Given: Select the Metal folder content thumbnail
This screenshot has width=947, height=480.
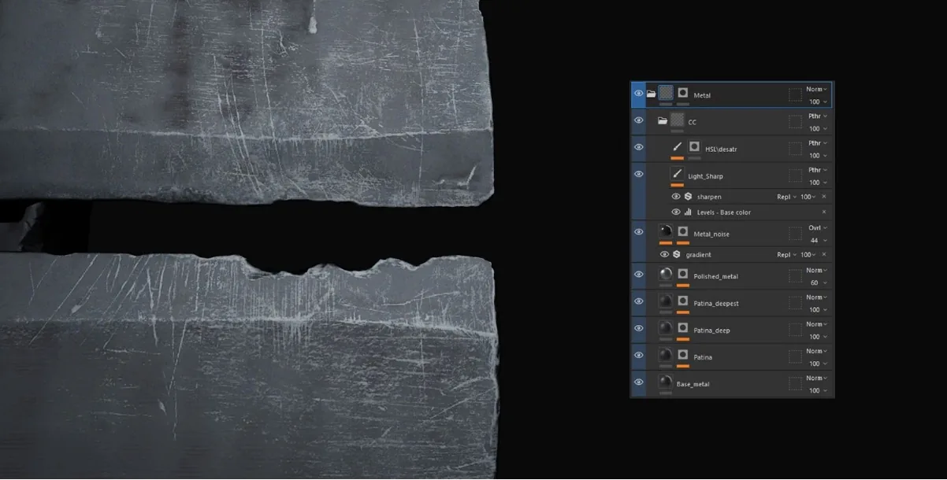Looking at the screenshot, I should click(x=666, y=93).
